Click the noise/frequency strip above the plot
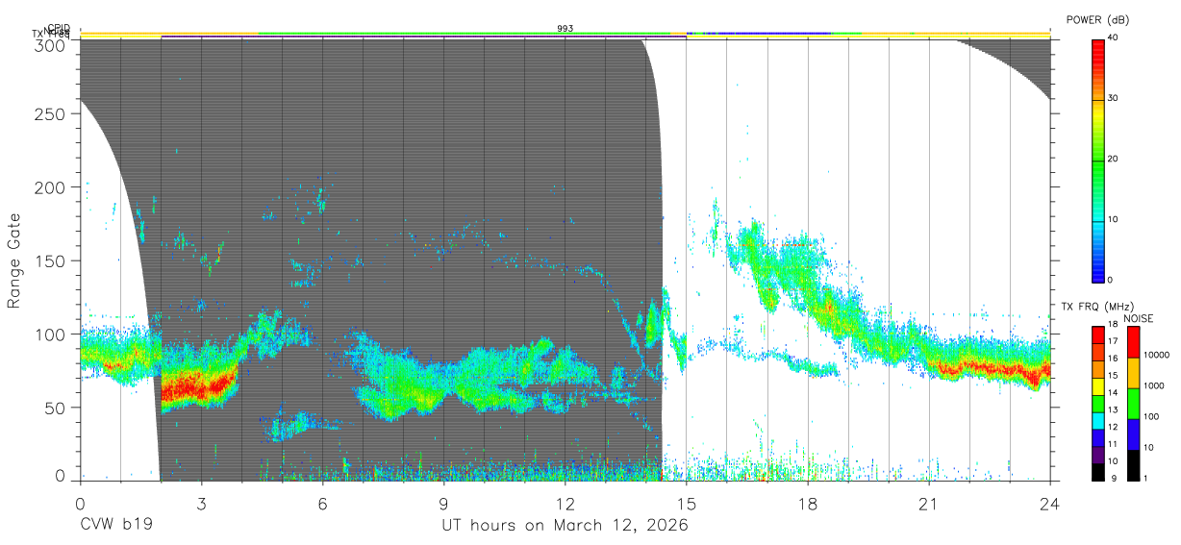Screen dimensions: 1181x545 pos(565,36)
